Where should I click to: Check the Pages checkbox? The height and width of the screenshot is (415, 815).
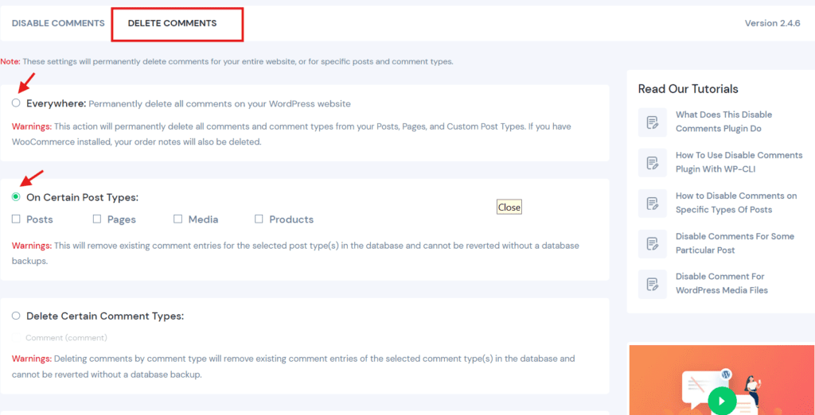point(97,219)
